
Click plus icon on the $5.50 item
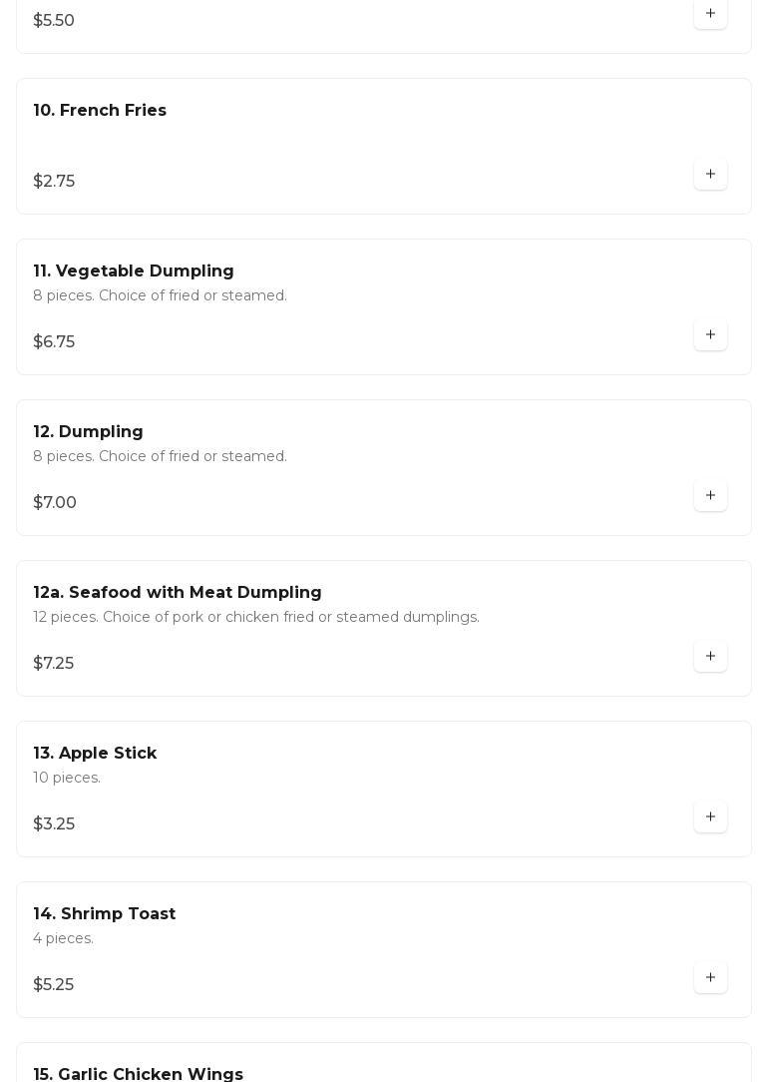[710, 14]
